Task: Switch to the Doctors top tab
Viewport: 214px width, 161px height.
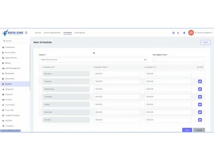Action: [x=38, y=33]
